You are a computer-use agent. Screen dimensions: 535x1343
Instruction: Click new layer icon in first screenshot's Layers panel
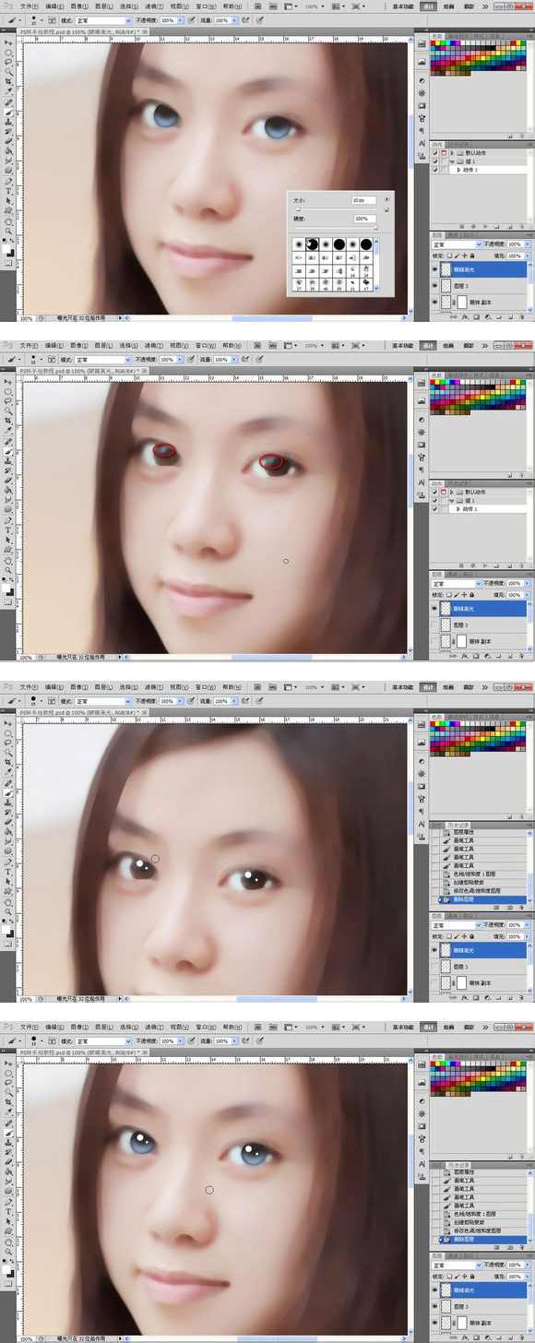(x=509, y=316)
